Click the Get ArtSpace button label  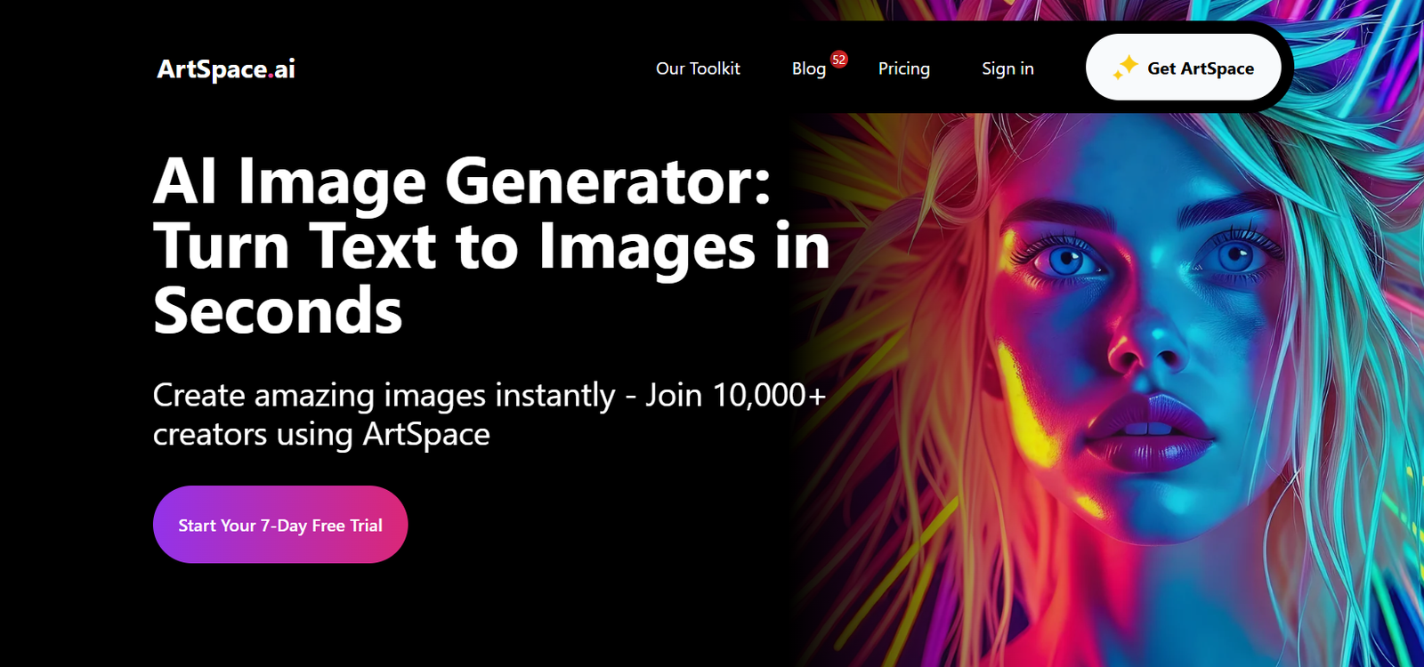pos(1201,68)
